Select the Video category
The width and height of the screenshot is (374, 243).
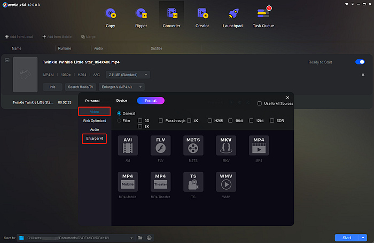(x=95, y=111)
